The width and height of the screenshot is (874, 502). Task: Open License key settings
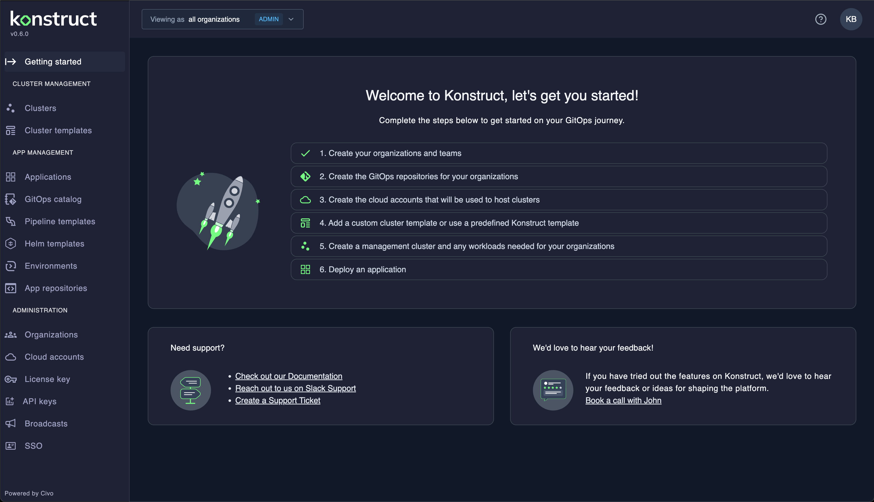coord(65,379)
